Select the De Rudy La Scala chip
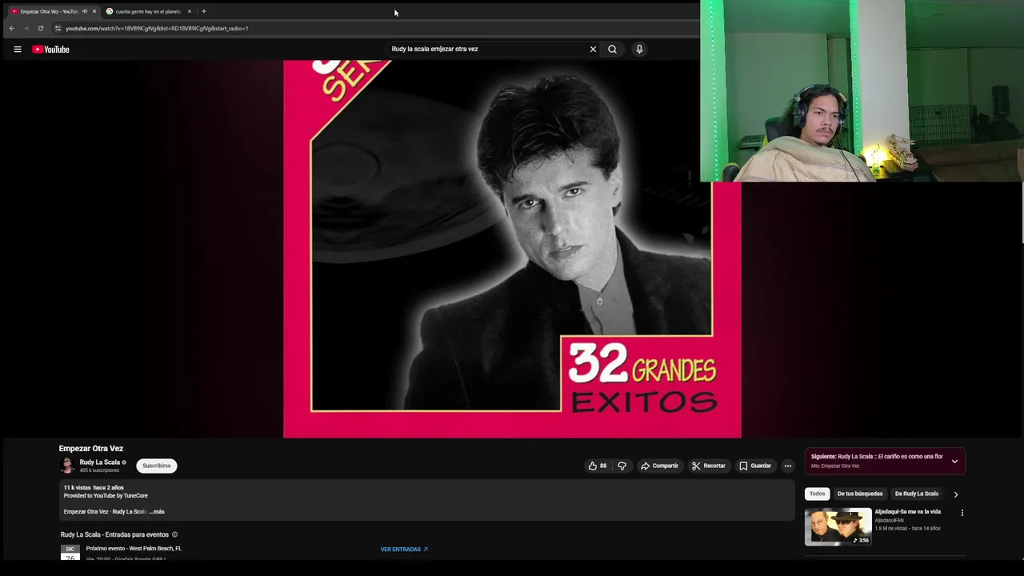 click(917, 494)
